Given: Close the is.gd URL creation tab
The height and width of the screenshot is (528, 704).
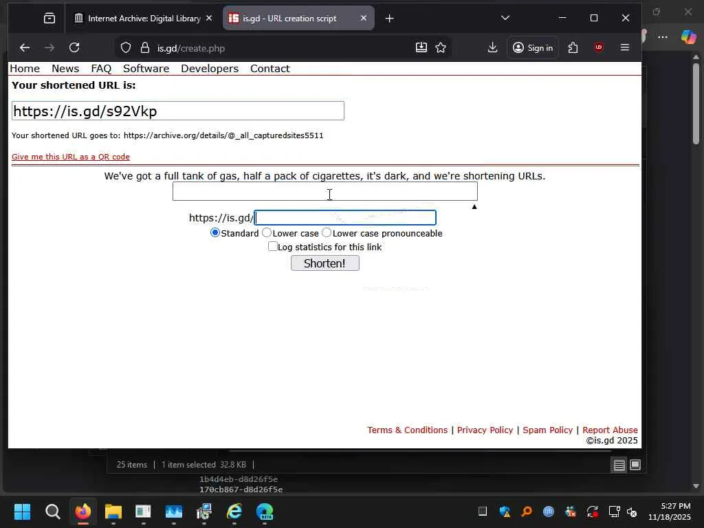Looking at the screenshot, I should [364, 18].
